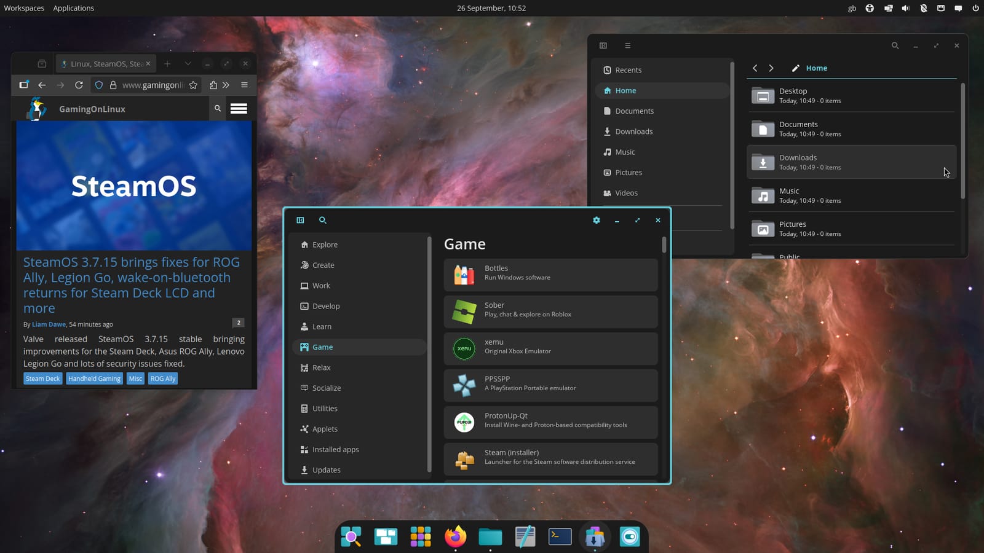The height and width of the screenshot is (553, 984).
Task: Bookmark this page with the star icon
Action: tap(193, 85)
